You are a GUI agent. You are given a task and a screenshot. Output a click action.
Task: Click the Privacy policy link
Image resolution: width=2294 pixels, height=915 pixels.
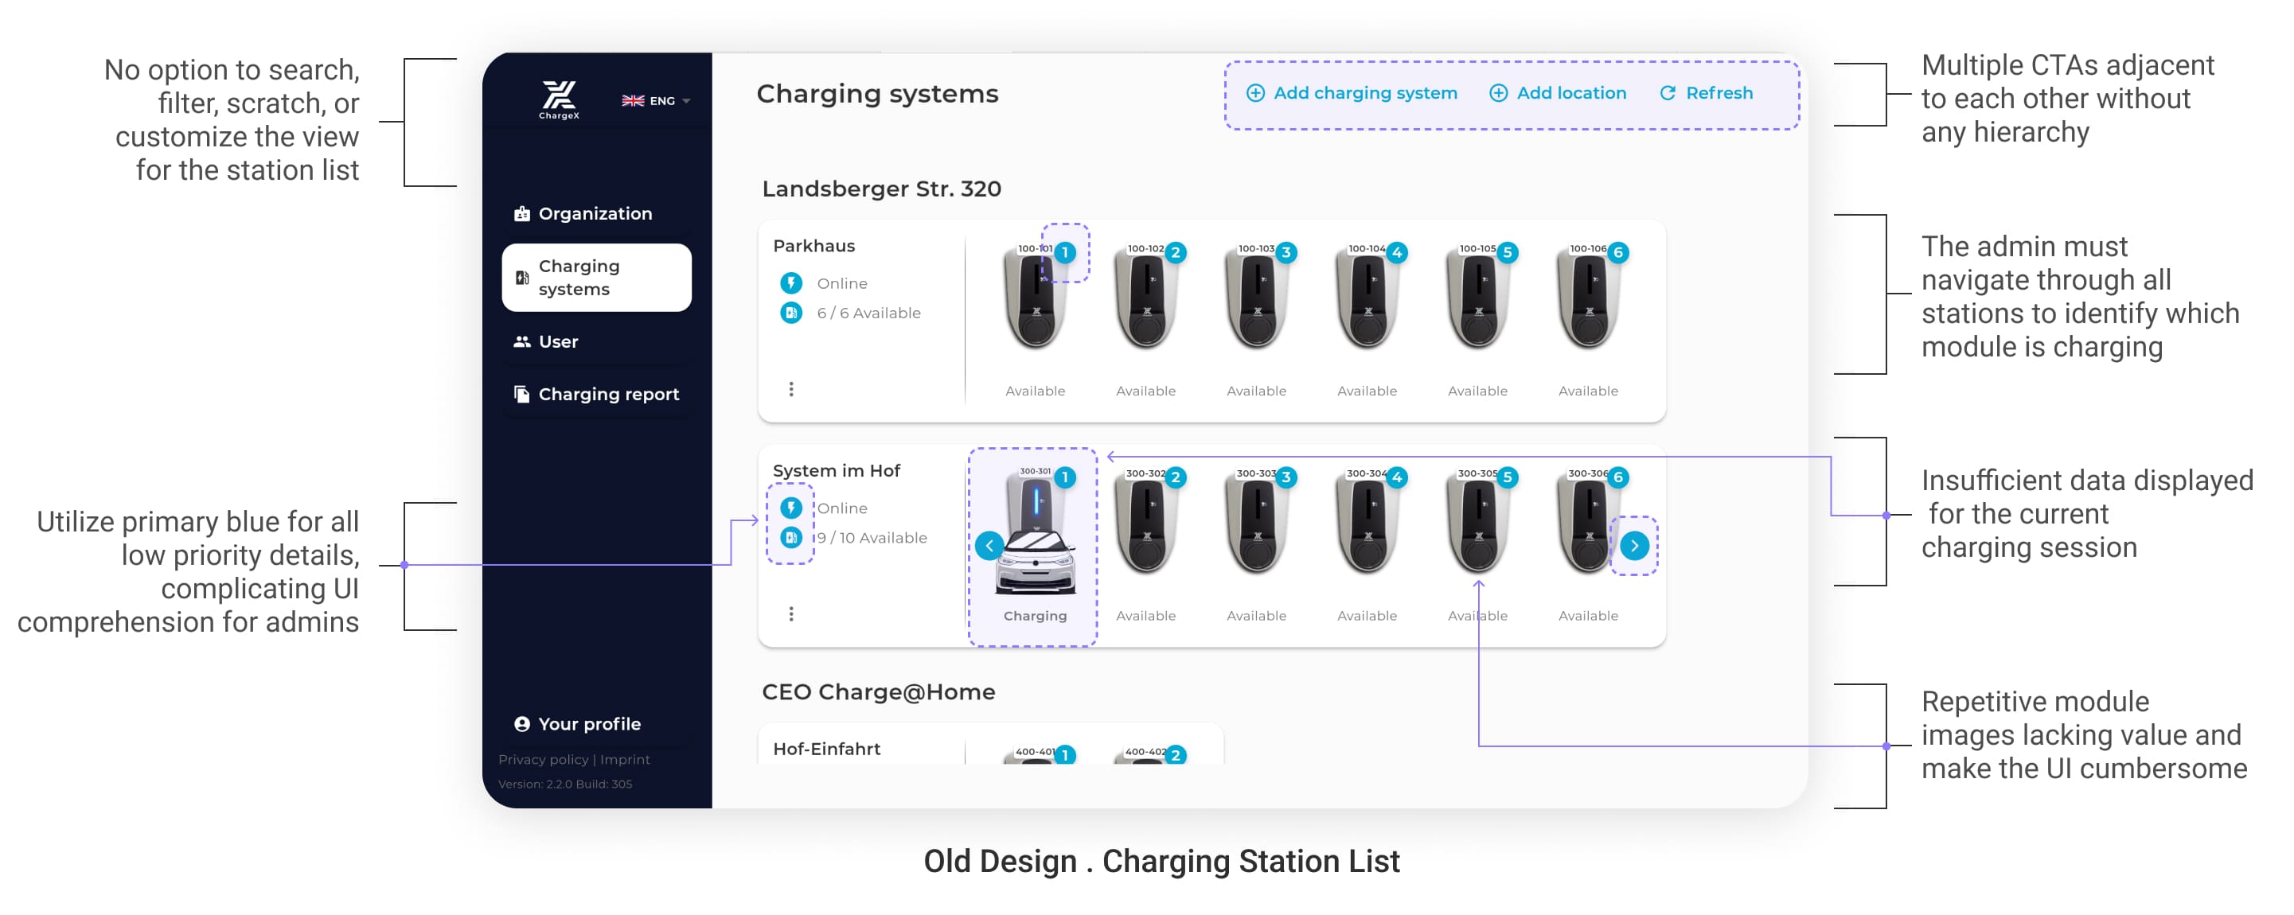coord(542,759)
